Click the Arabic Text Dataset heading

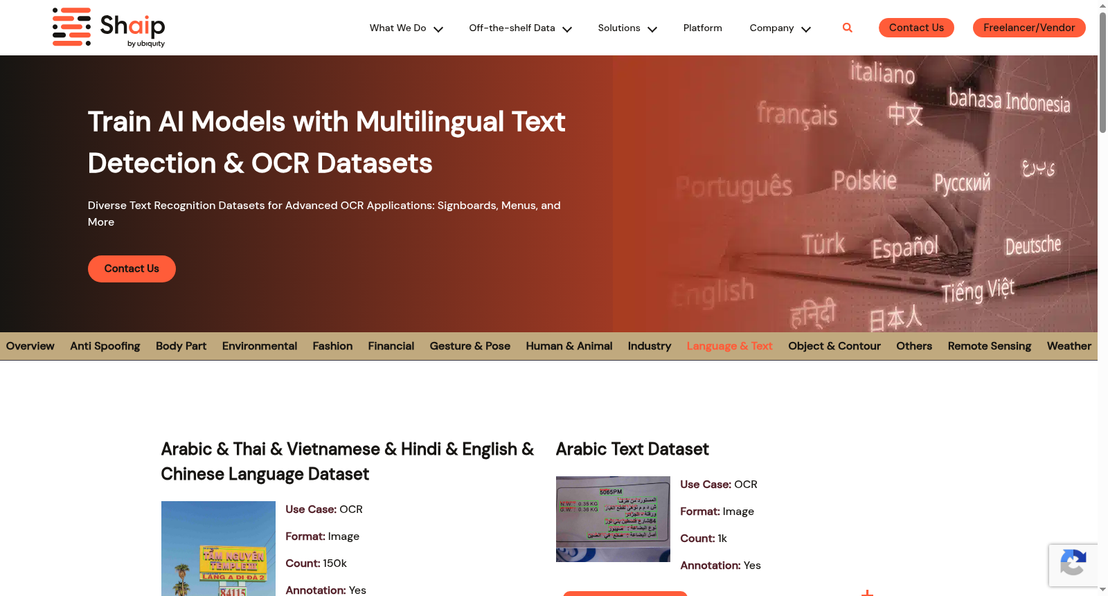tap(632, 449)
